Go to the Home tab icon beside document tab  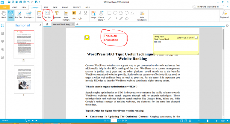pos(47,24)
